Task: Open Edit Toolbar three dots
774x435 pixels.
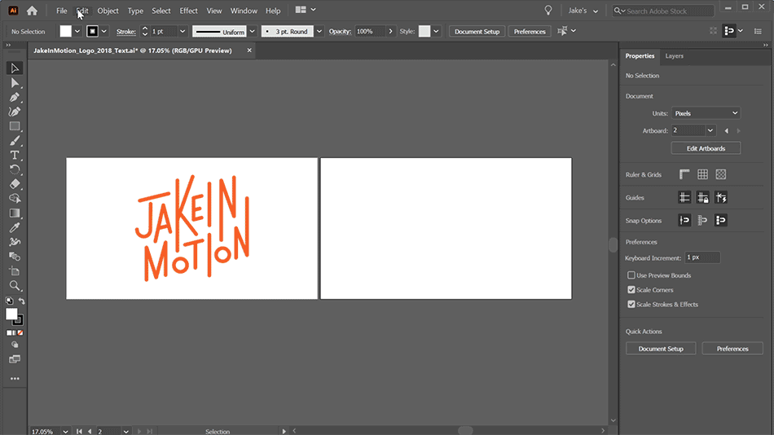Action: tap(15, 379)
